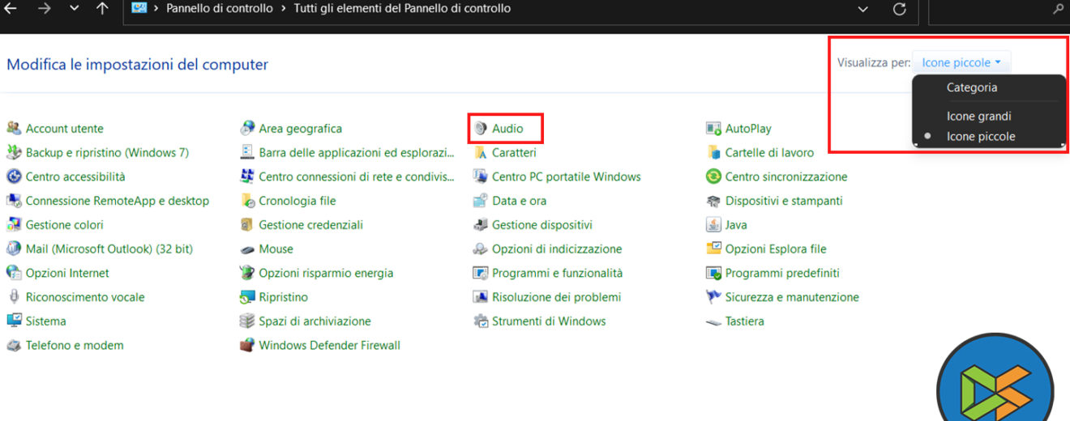Click the Java coffee cup icon
The width and height of the screenshot is (1070, 421).
(713, 225)
